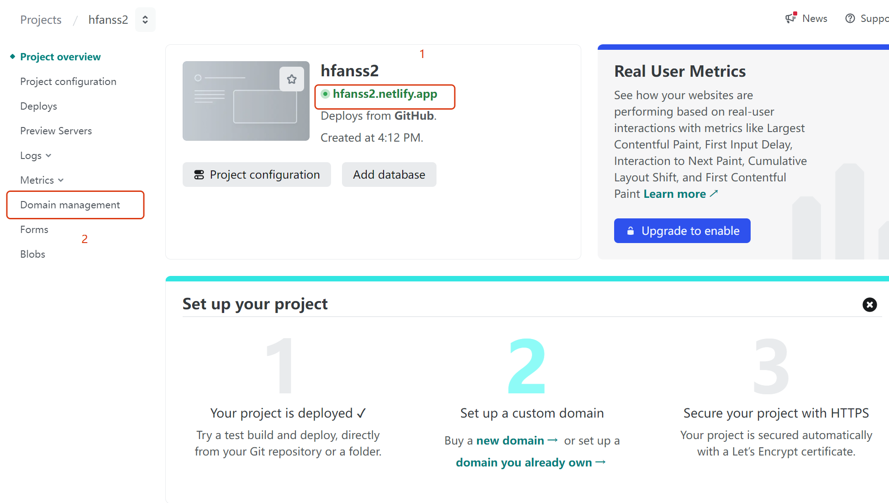Click the Support help icon

(850, 18)
